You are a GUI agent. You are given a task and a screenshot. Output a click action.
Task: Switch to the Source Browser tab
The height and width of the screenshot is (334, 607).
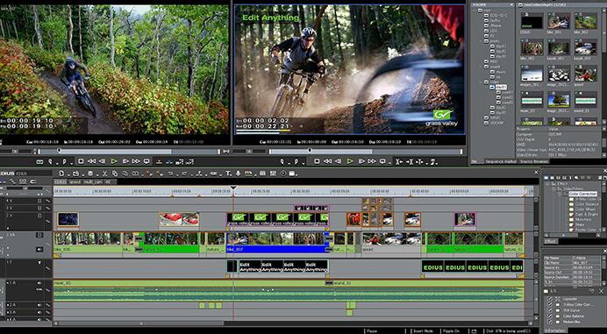(x=533, y=161)
